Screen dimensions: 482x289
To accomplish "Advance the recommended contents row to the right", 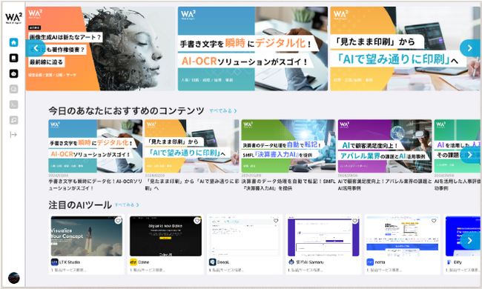I will click(470, 155).
